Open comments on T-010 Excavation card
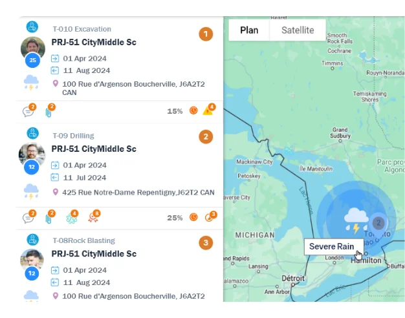The image size is (405, 318). click(x=28, y=111)
